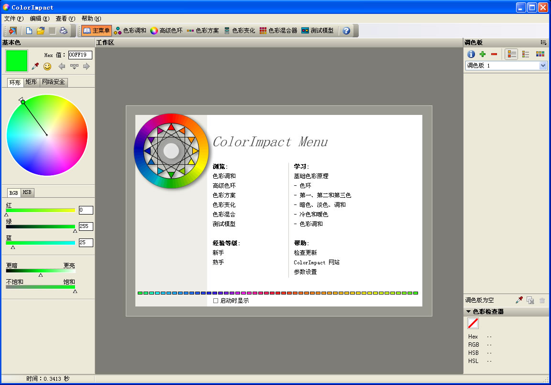
Task: Open the ColorImpact 网站 website link
Action: [x=317, y=262]
